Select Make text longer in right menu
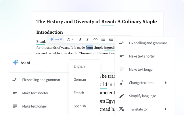The image size is (184, 115). click(141, 70)
